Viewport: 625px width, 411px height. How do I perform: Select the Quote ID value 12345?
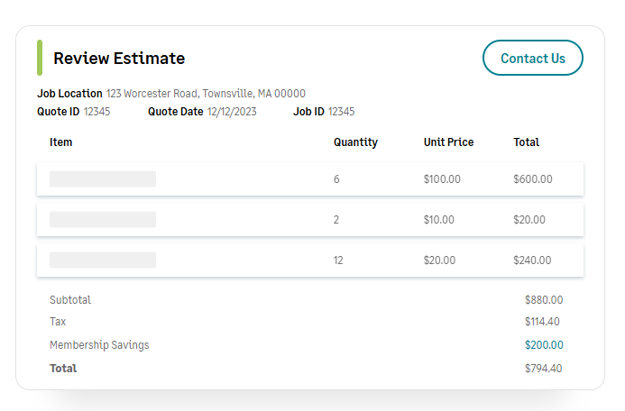[97, 112]
